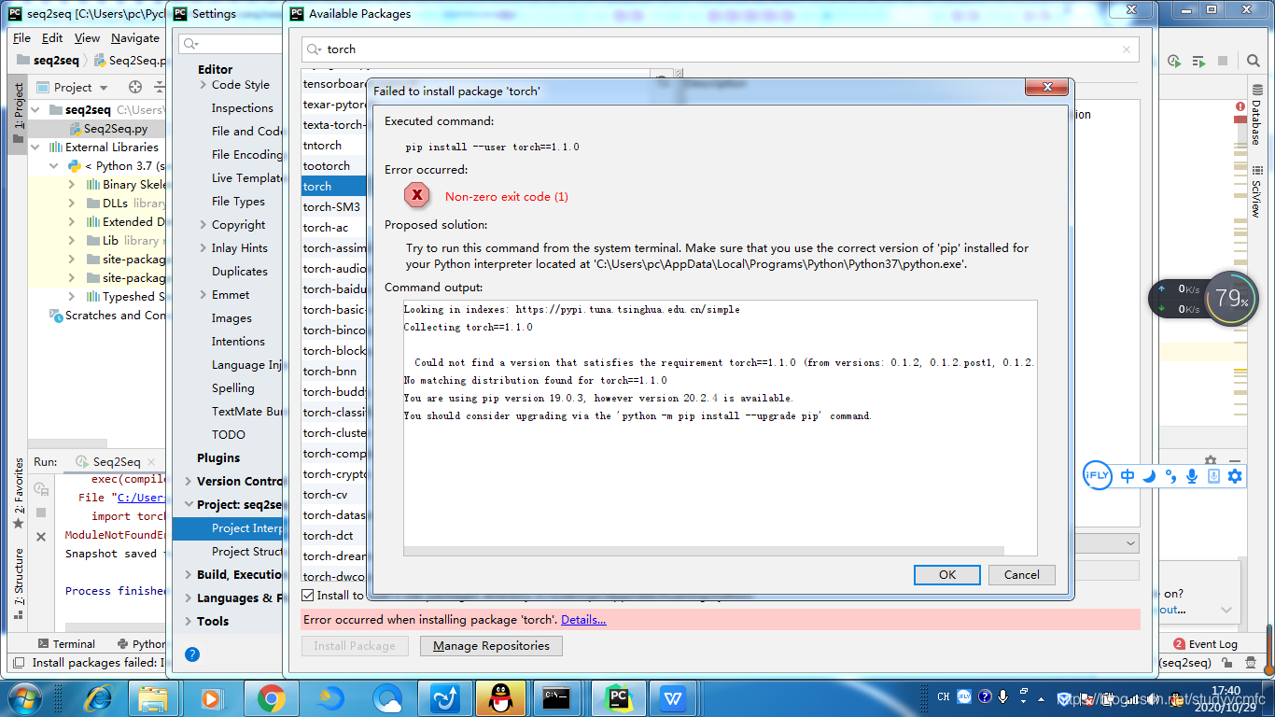Click the Run with Coverage toolbar icon
1275x717 pixels.
point(1175,61)
